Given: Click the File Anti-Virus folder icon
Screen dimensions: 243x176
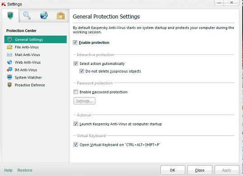Looking at the screenshot, I should 9,47.
